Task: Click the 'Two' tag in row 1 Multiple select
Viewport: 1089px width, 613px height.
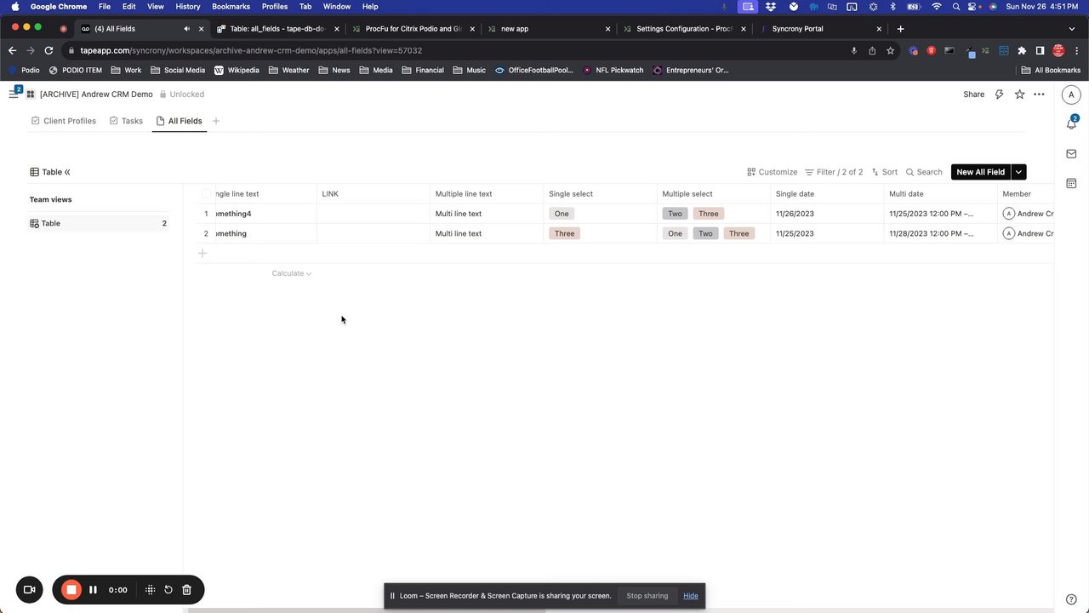Action: click(x=675, y=214)
